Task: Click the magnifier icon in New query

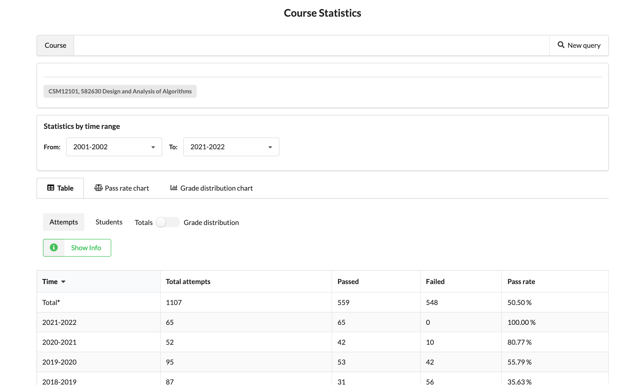Action: tap(561, 45)
